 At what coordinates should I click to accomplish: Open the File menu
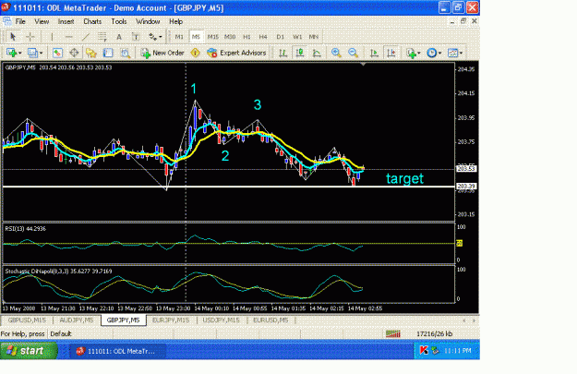(x=20, y=21)
